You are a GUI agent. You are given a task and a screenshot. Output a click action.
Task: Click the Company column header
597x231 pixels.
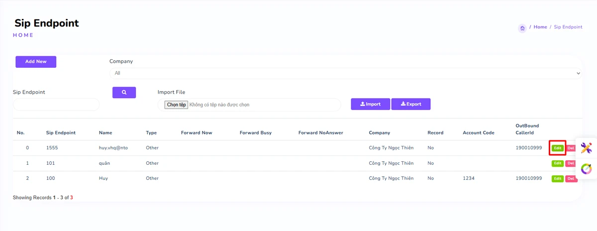(379, 133)
